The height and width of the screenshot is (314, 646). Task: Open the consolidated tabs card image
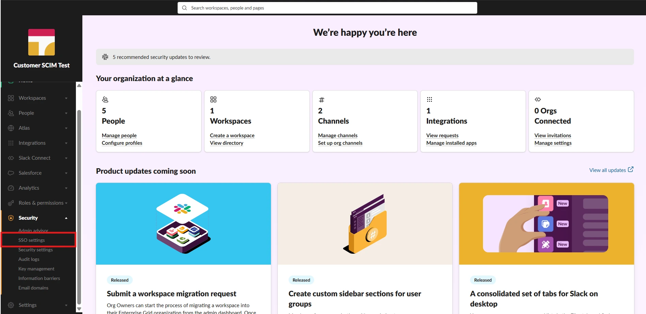(547, 224)
